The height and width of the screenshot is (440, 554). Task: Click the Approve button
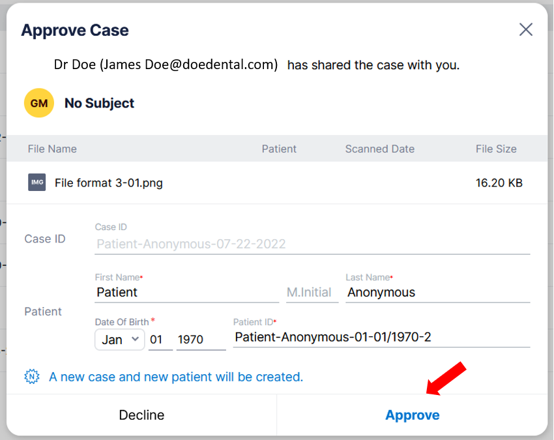pos(412,415)
